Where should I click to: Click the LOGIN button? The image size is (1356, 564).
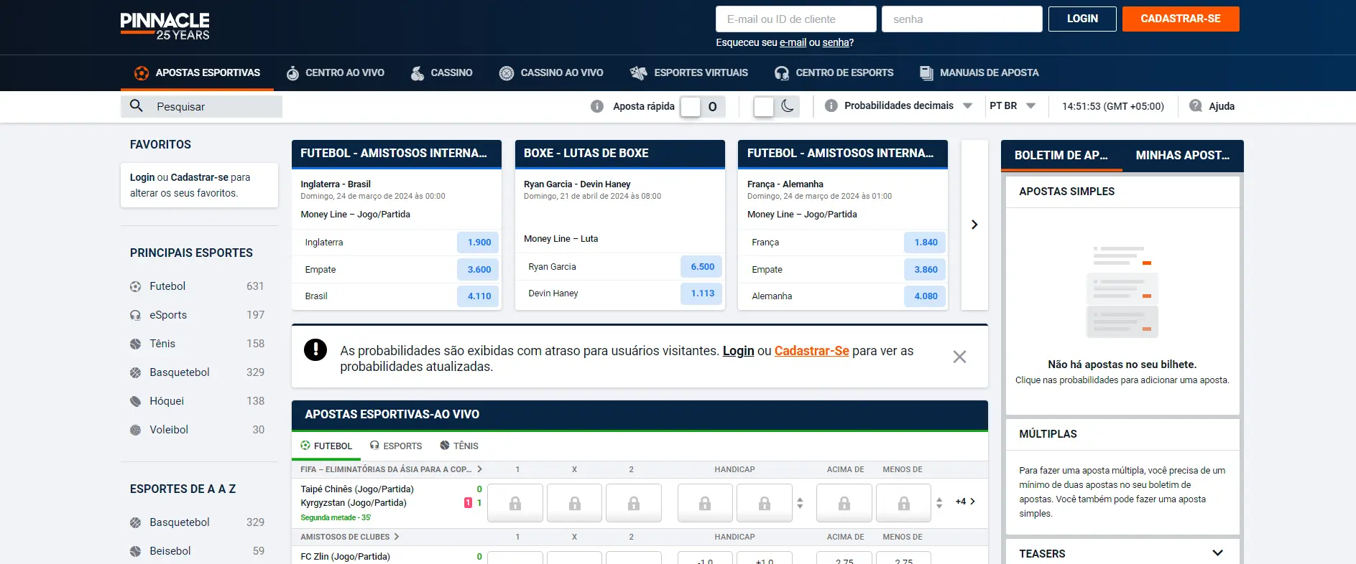1082,19
